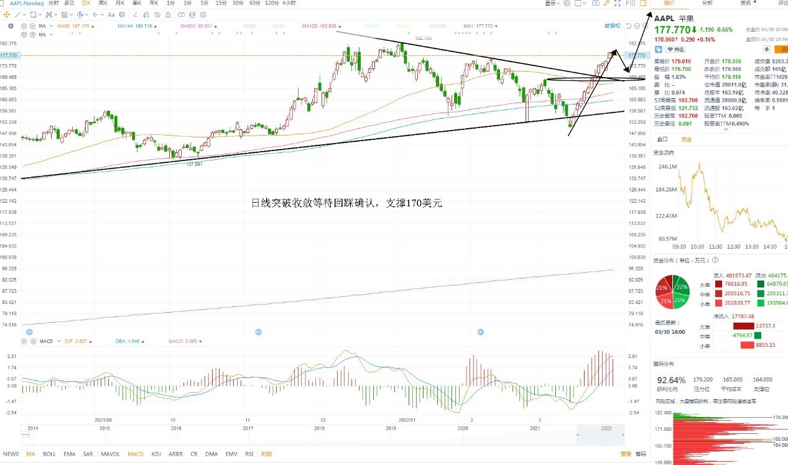Remove the MACD indicator panel
The height and width of the screenshot is (465, 788).
32,341
